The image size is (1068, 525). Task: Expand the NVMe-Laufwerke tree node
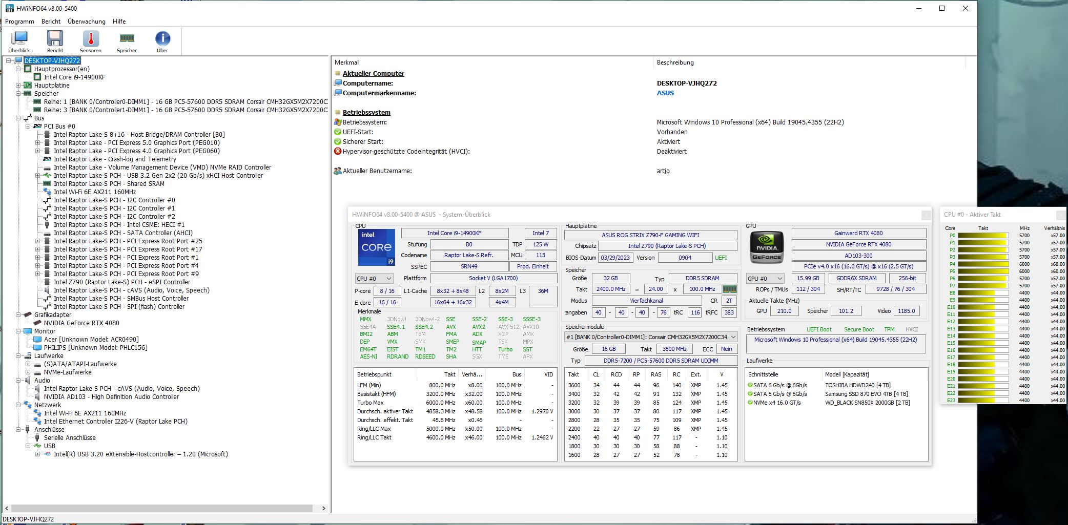click(28, 372)
